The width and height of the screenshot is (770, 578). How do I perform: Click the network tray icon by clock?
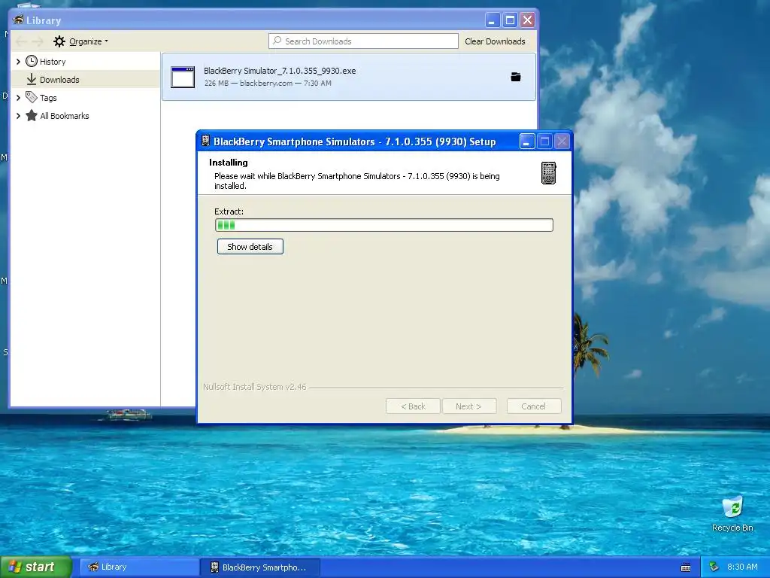[x=714, y=567]
